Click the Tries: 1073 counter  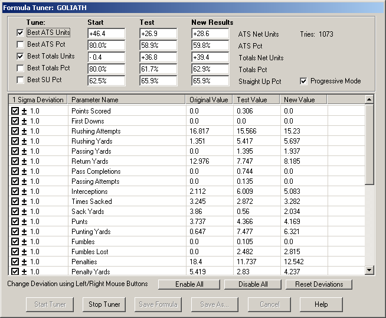click(316, 34)
